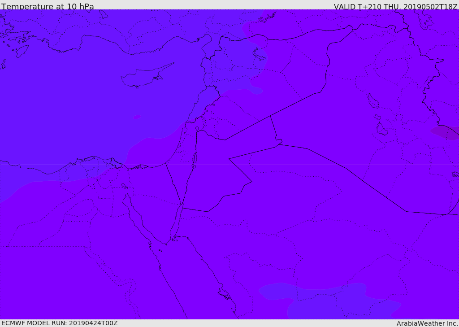The image size is (459, 327).
Task: Click the 'VALID T+210 THU. 20190502T18Z' timestamp text
Action: (x=395, y=6)
